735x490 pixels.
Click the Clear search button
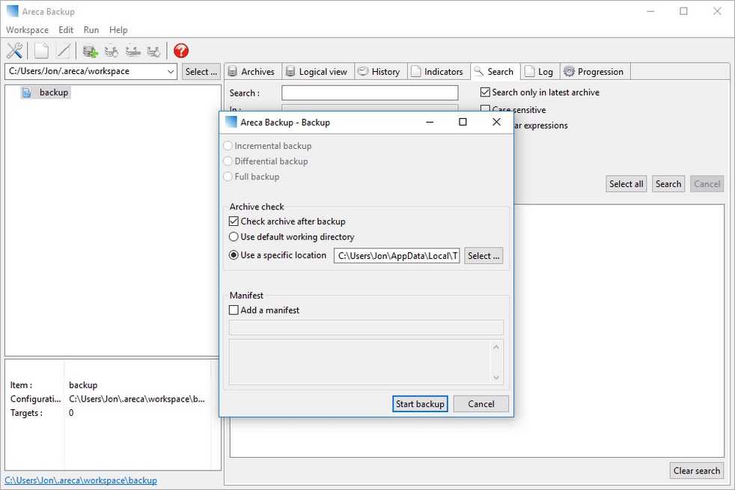click(x=697, y=471)
